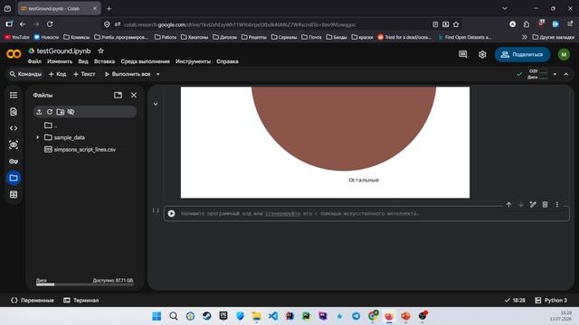Image resolution: width=579 pixels, height=325 pixels.
Task: Upload a file to session storage
Action: 39,112
